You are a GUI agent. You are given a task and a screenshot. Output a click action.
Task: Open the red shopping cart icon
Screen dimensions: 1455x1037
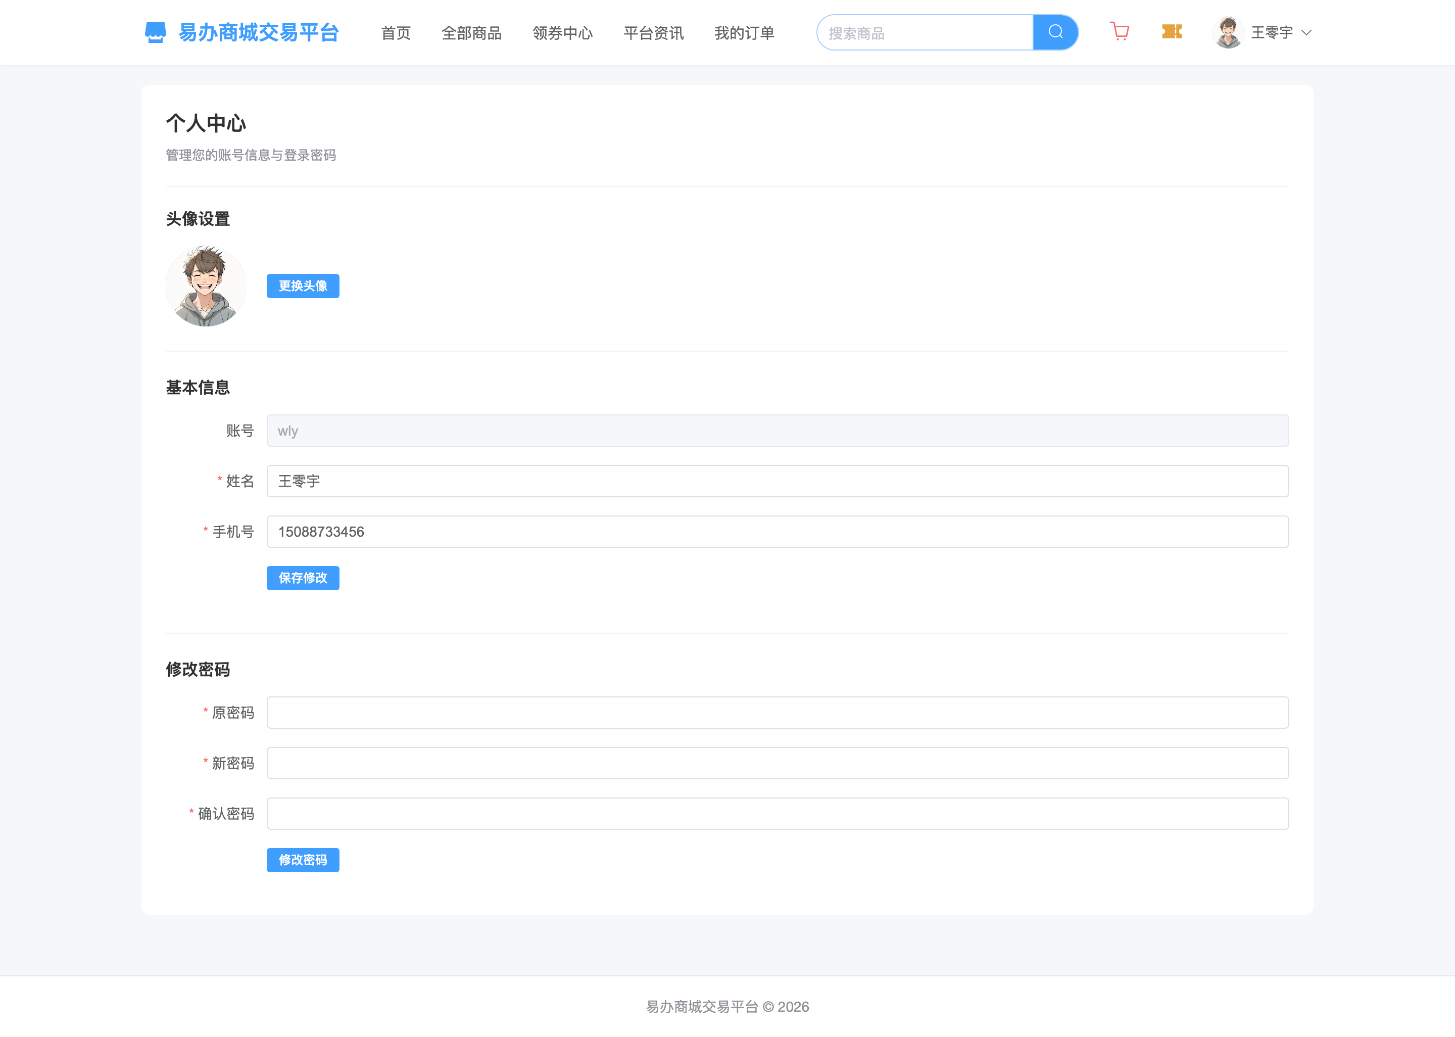pos(1120,31)
